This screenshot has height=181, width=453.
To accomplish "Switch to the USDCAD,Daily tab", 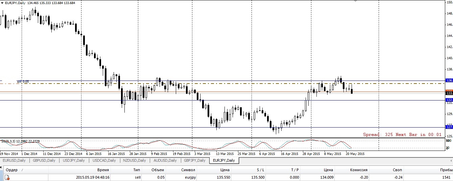I will (104, 160).
